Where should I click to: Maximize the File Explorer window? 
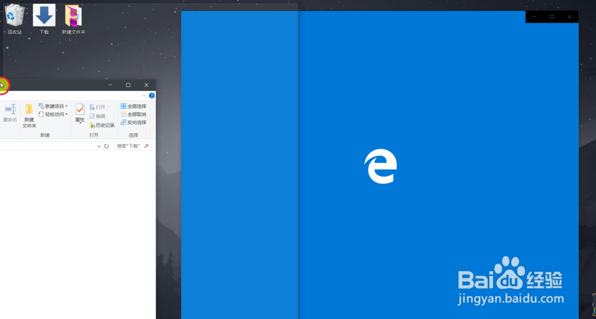pyautogui.click(x=128, y=85)
